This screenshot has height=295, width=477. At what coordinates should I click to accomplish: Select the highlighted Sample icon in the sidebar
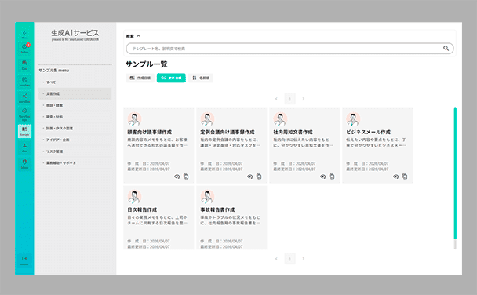[x=24, y=131]
